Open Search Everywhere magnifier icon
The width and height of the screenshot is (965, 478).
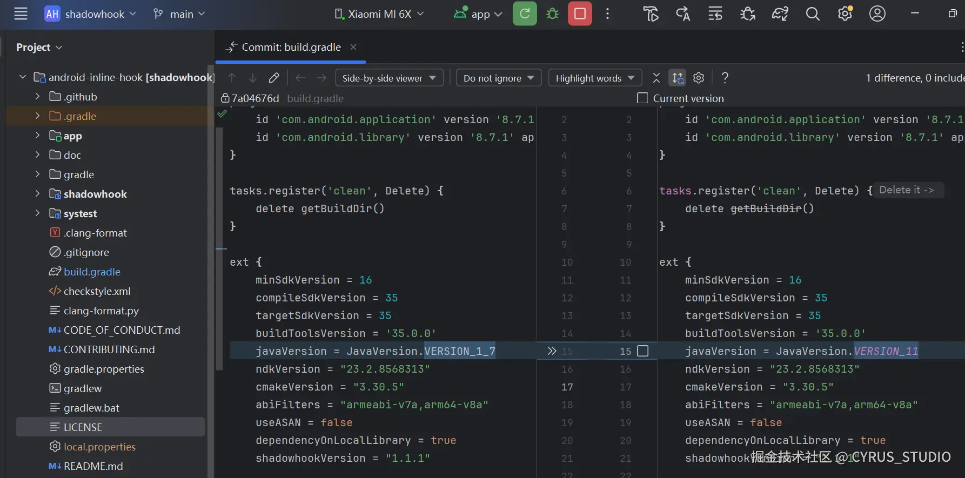pos(813,14)
